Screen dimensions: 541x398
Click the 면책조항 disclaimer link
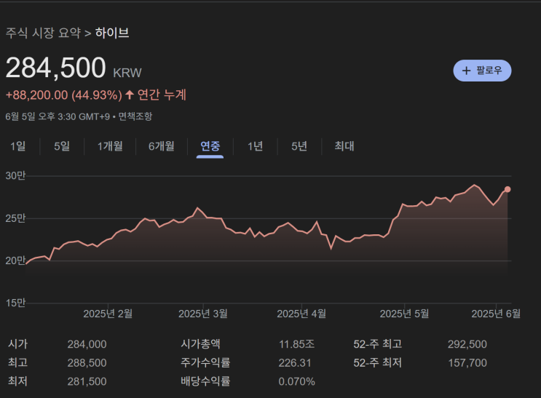135,116
